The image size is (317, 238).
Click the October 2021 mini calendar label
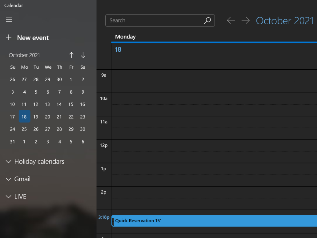(24, 55)
